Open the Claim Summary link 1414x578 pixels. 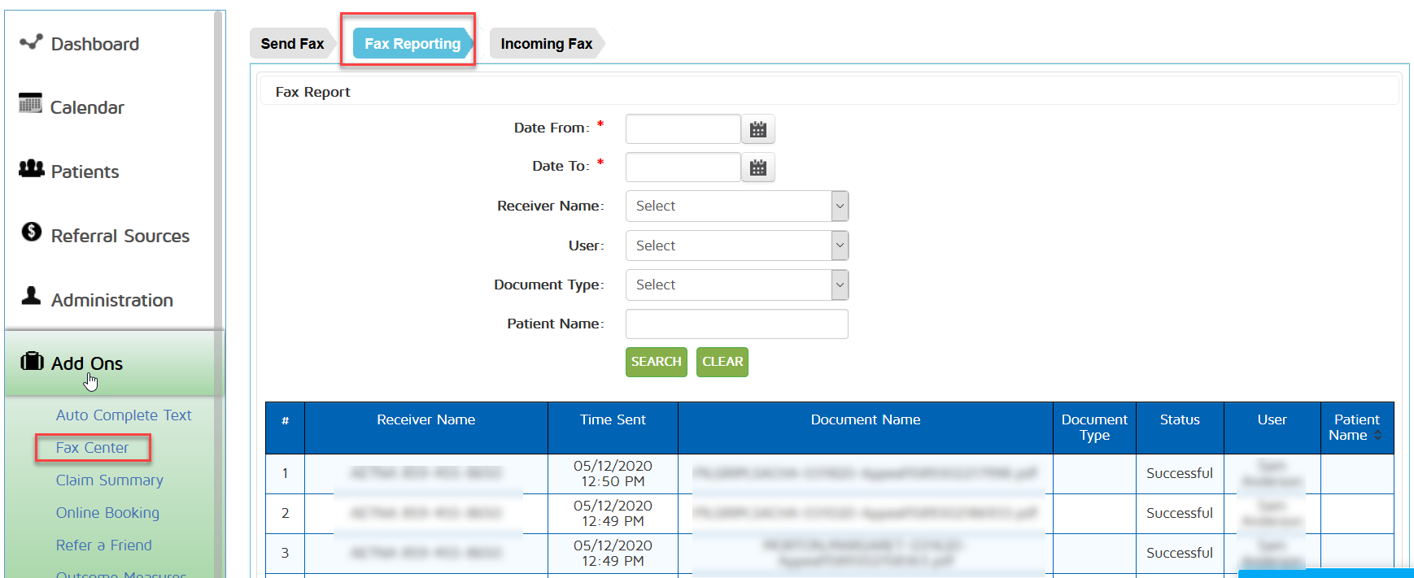tap(109, 480)
